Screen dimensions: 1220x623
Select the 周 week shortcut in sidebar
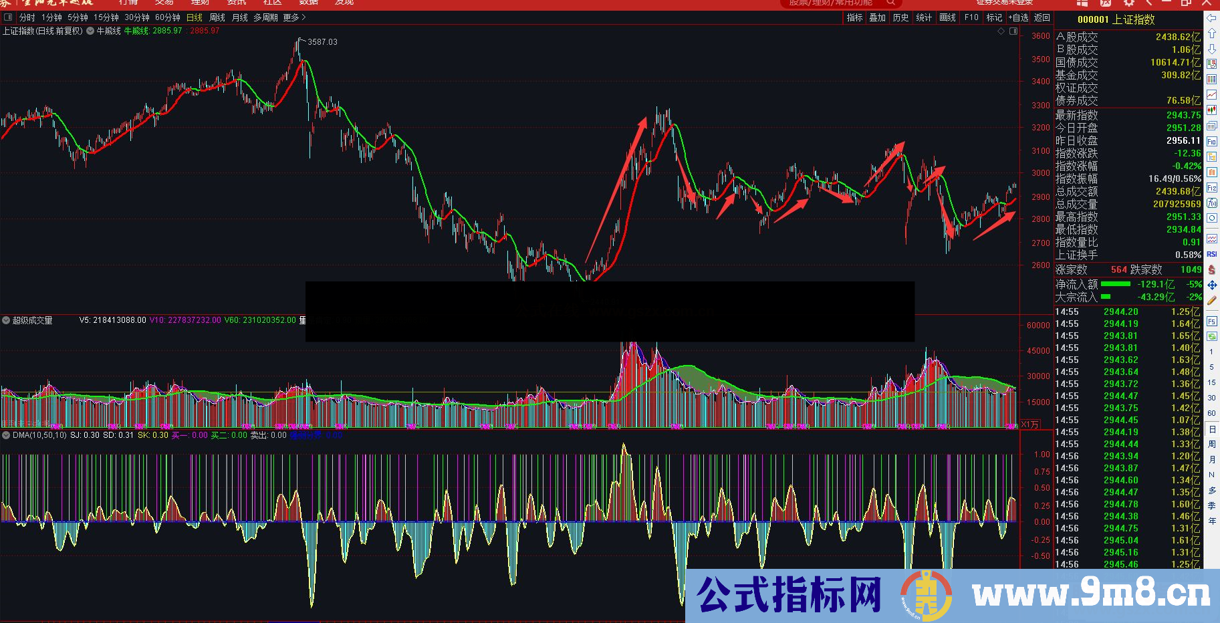(1212, 444)
